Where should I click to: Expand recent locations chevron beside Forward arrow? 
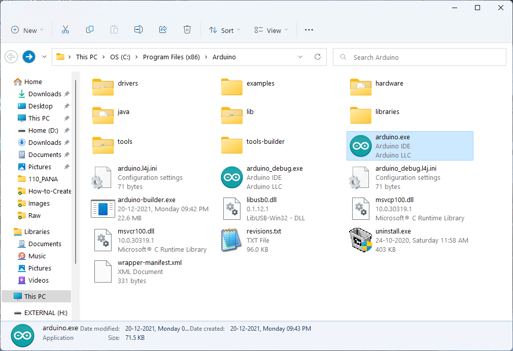(44, 57)
